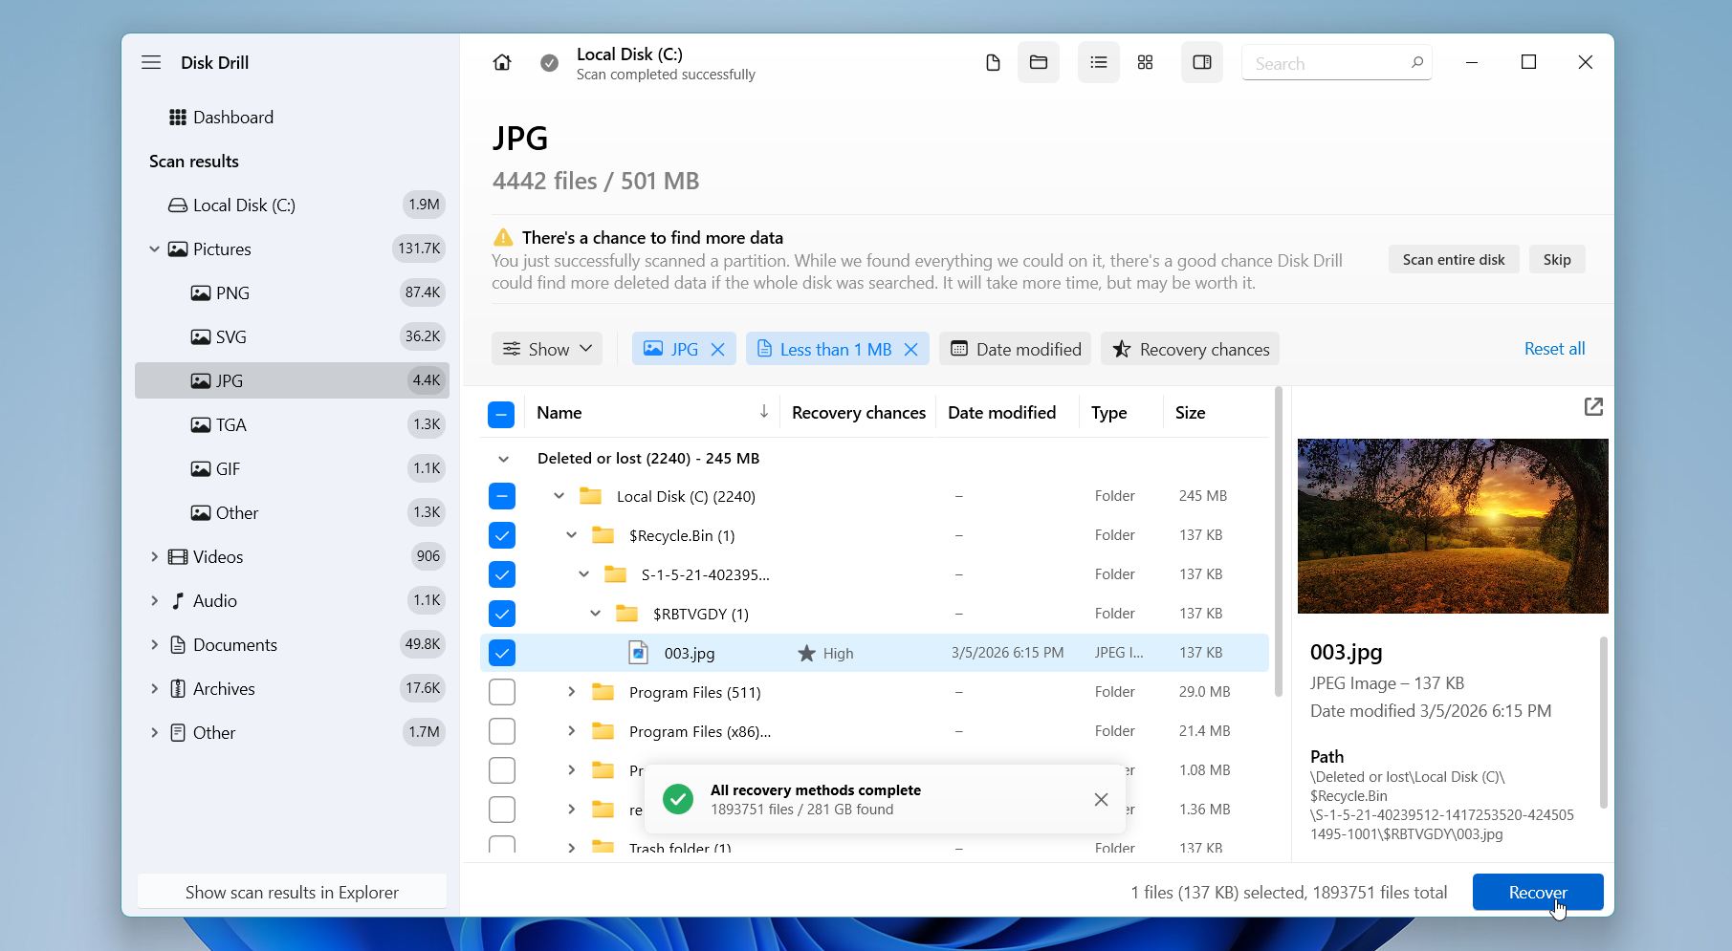
Task: Click the SVG image type icon
Action: [201, 337]
